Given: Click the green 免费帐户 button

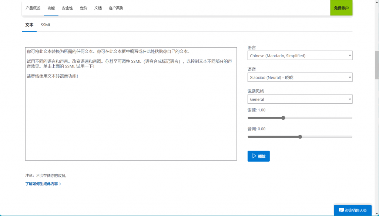Looking at the screenshot, I should [341, 8].
